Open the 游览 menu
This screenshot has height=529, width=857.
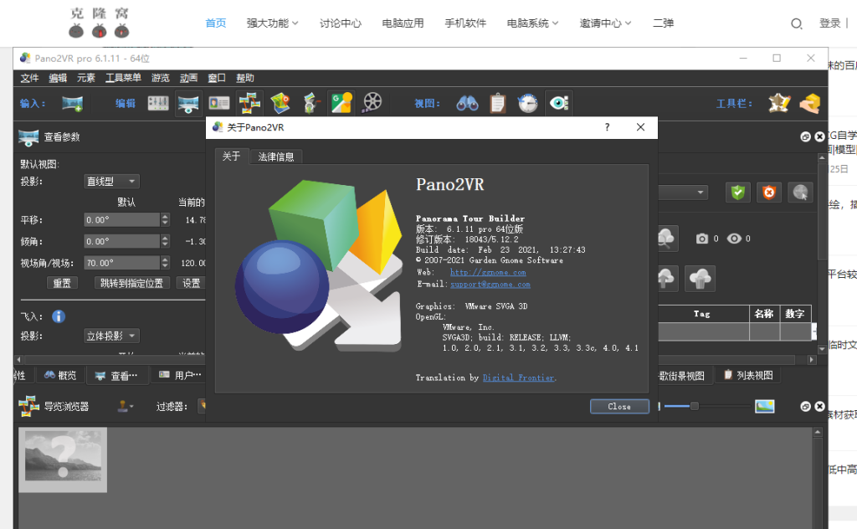160,78
